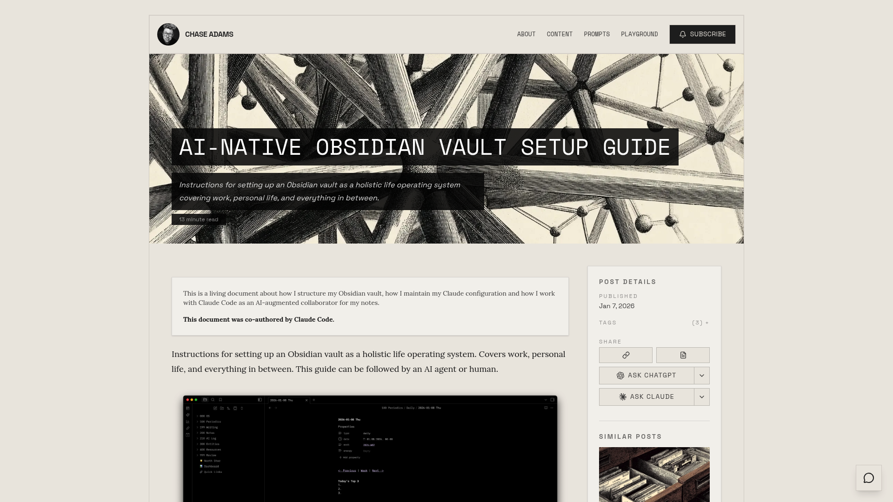Click Chase Adams avatar photo
This screenshot has width=893, height=502.
[168, 34]
